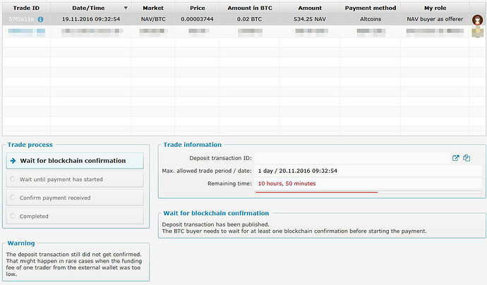Open deposit transaction in external blockchain explorer

tap(455, 158)
